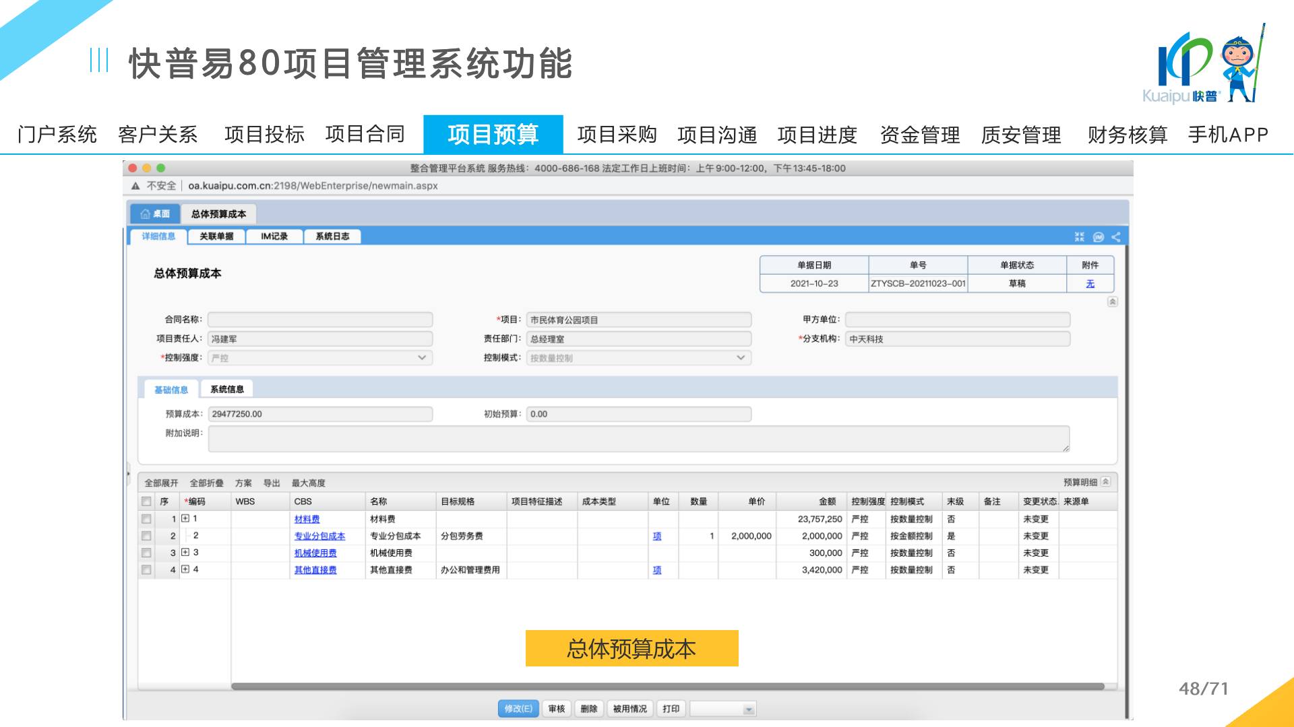This screenshot has height=727, width=1294.
Task: Switch to the 关联单据 tab
Action: [x=216, y=236]
